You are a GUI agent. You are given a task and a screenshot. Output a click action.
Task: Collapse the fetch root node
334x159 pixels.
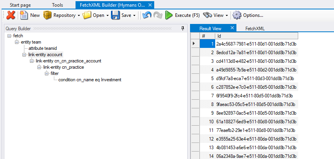coord(9,36)
